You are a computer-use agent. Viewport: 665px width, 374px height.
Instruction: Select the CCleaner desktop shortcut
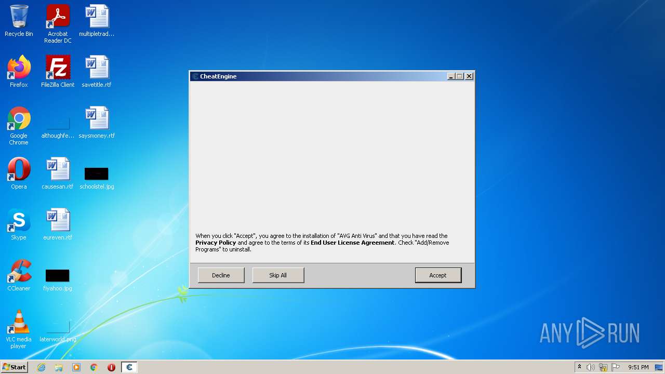coord(19,275)
